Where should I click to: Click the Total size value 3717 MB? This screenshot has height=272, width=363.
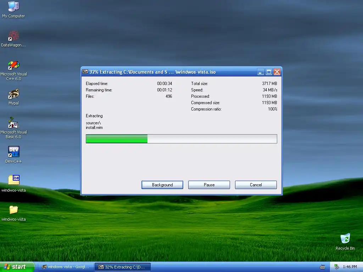tap(269, 84)
